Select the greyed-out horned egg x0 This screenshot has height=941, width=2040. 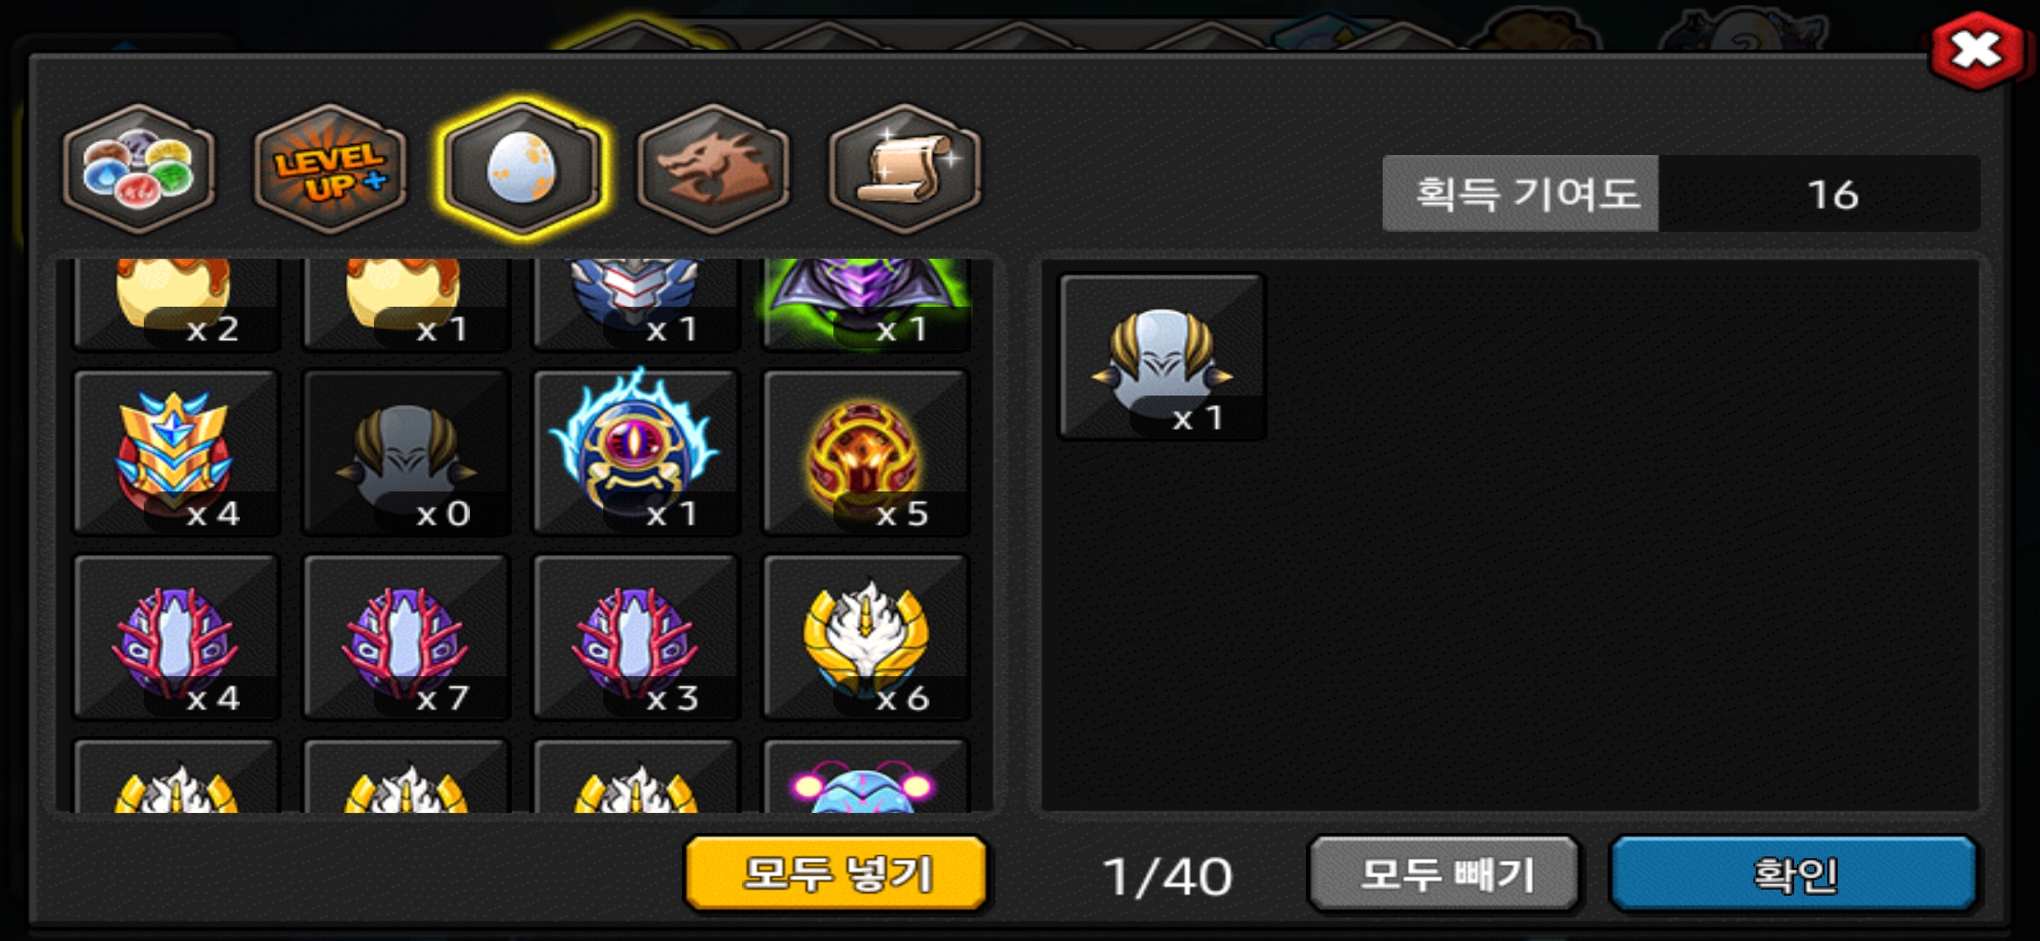pos(406,452)
